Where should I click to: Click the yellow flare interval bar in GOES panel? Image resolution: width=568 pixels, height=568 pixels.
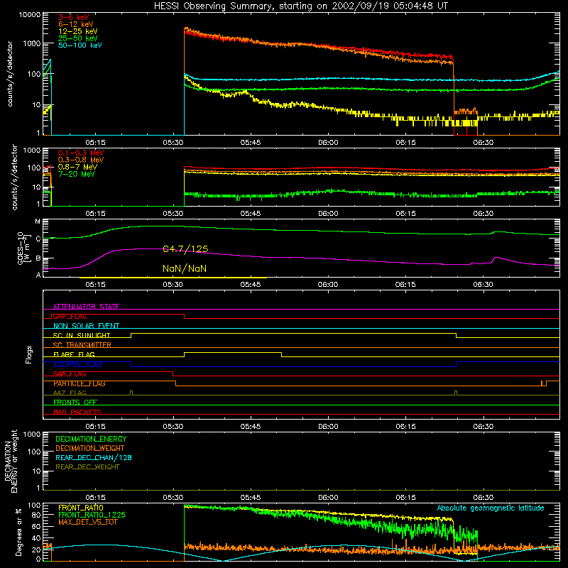(x=173, y=278)
